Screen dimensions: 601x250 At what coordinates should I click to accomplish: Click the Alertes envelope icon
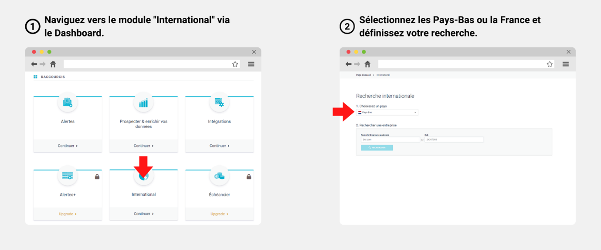pyautogui.click(x=68, y=103)
